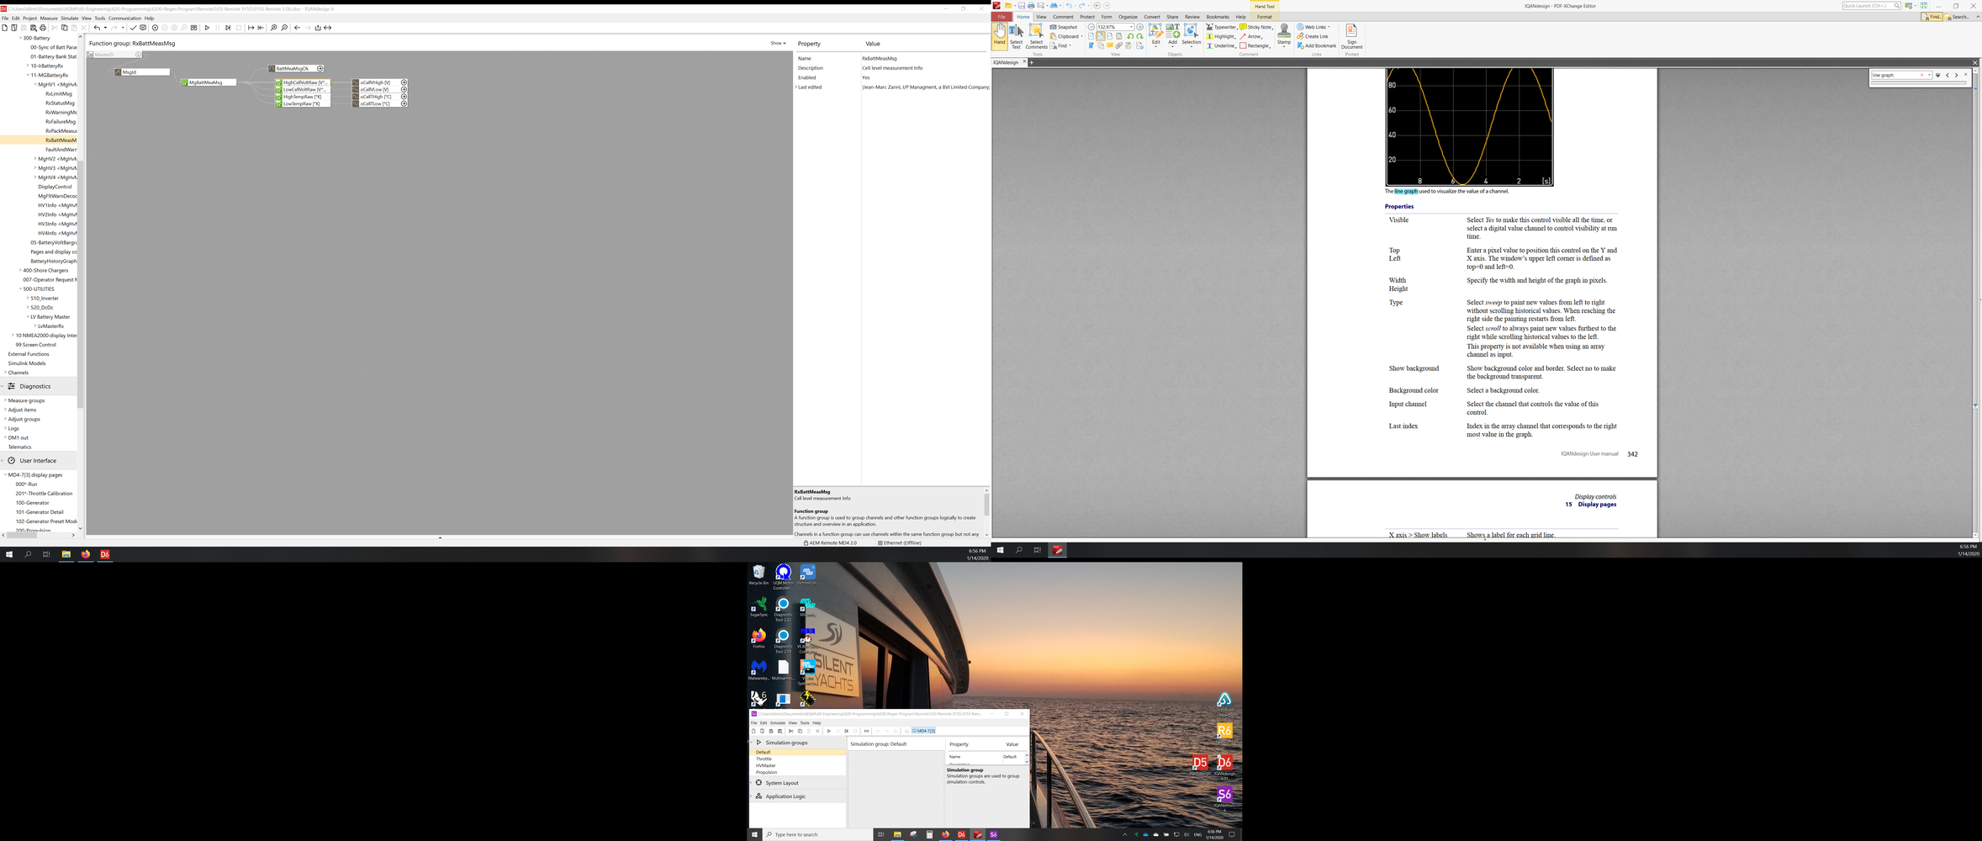Click the Create Link tool

(1313, 36)
